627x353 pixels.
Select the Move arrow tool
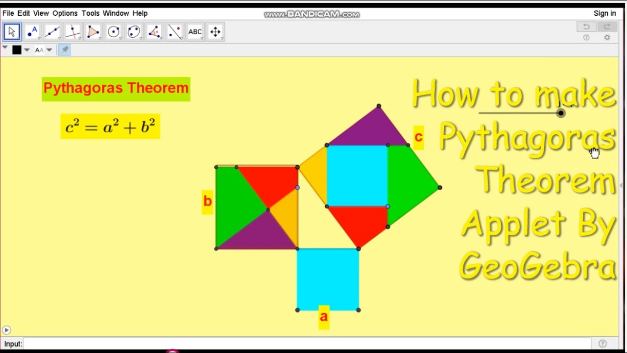pyautogui.click(x=12, y=32)
